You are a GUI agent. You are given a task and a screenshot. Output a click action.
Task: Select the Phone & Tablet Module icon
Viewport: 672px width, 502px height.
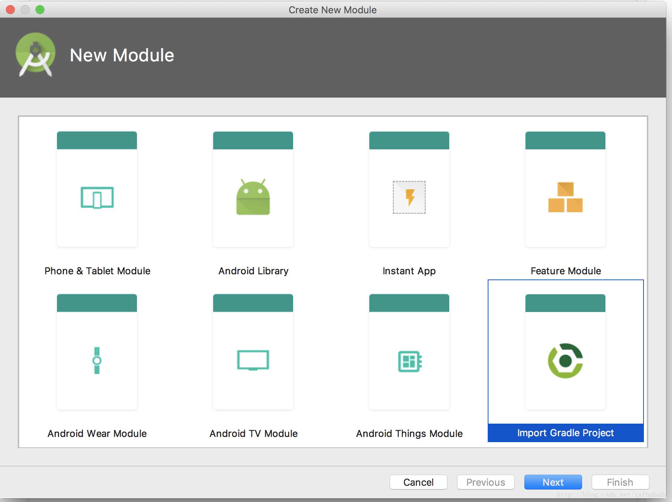(x=97, y=197)
